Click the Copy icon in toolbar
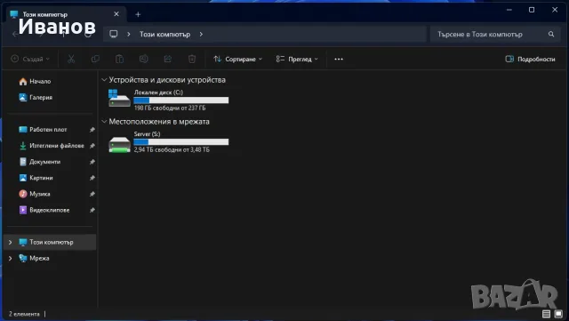This screenshot has height=321, width=569. 95,59
